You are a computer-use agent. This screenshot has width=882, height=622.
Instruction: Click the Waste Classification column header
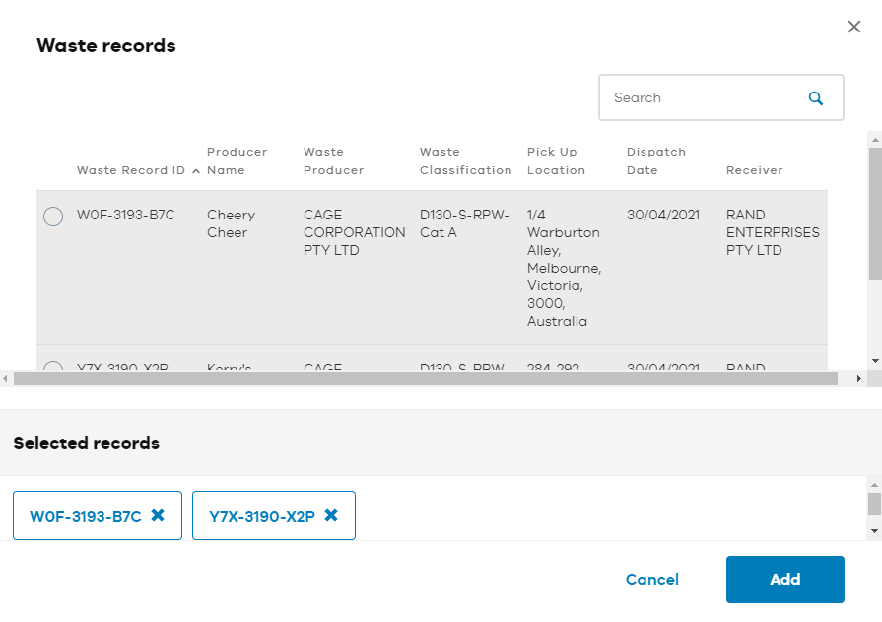(x=466, y=160)
